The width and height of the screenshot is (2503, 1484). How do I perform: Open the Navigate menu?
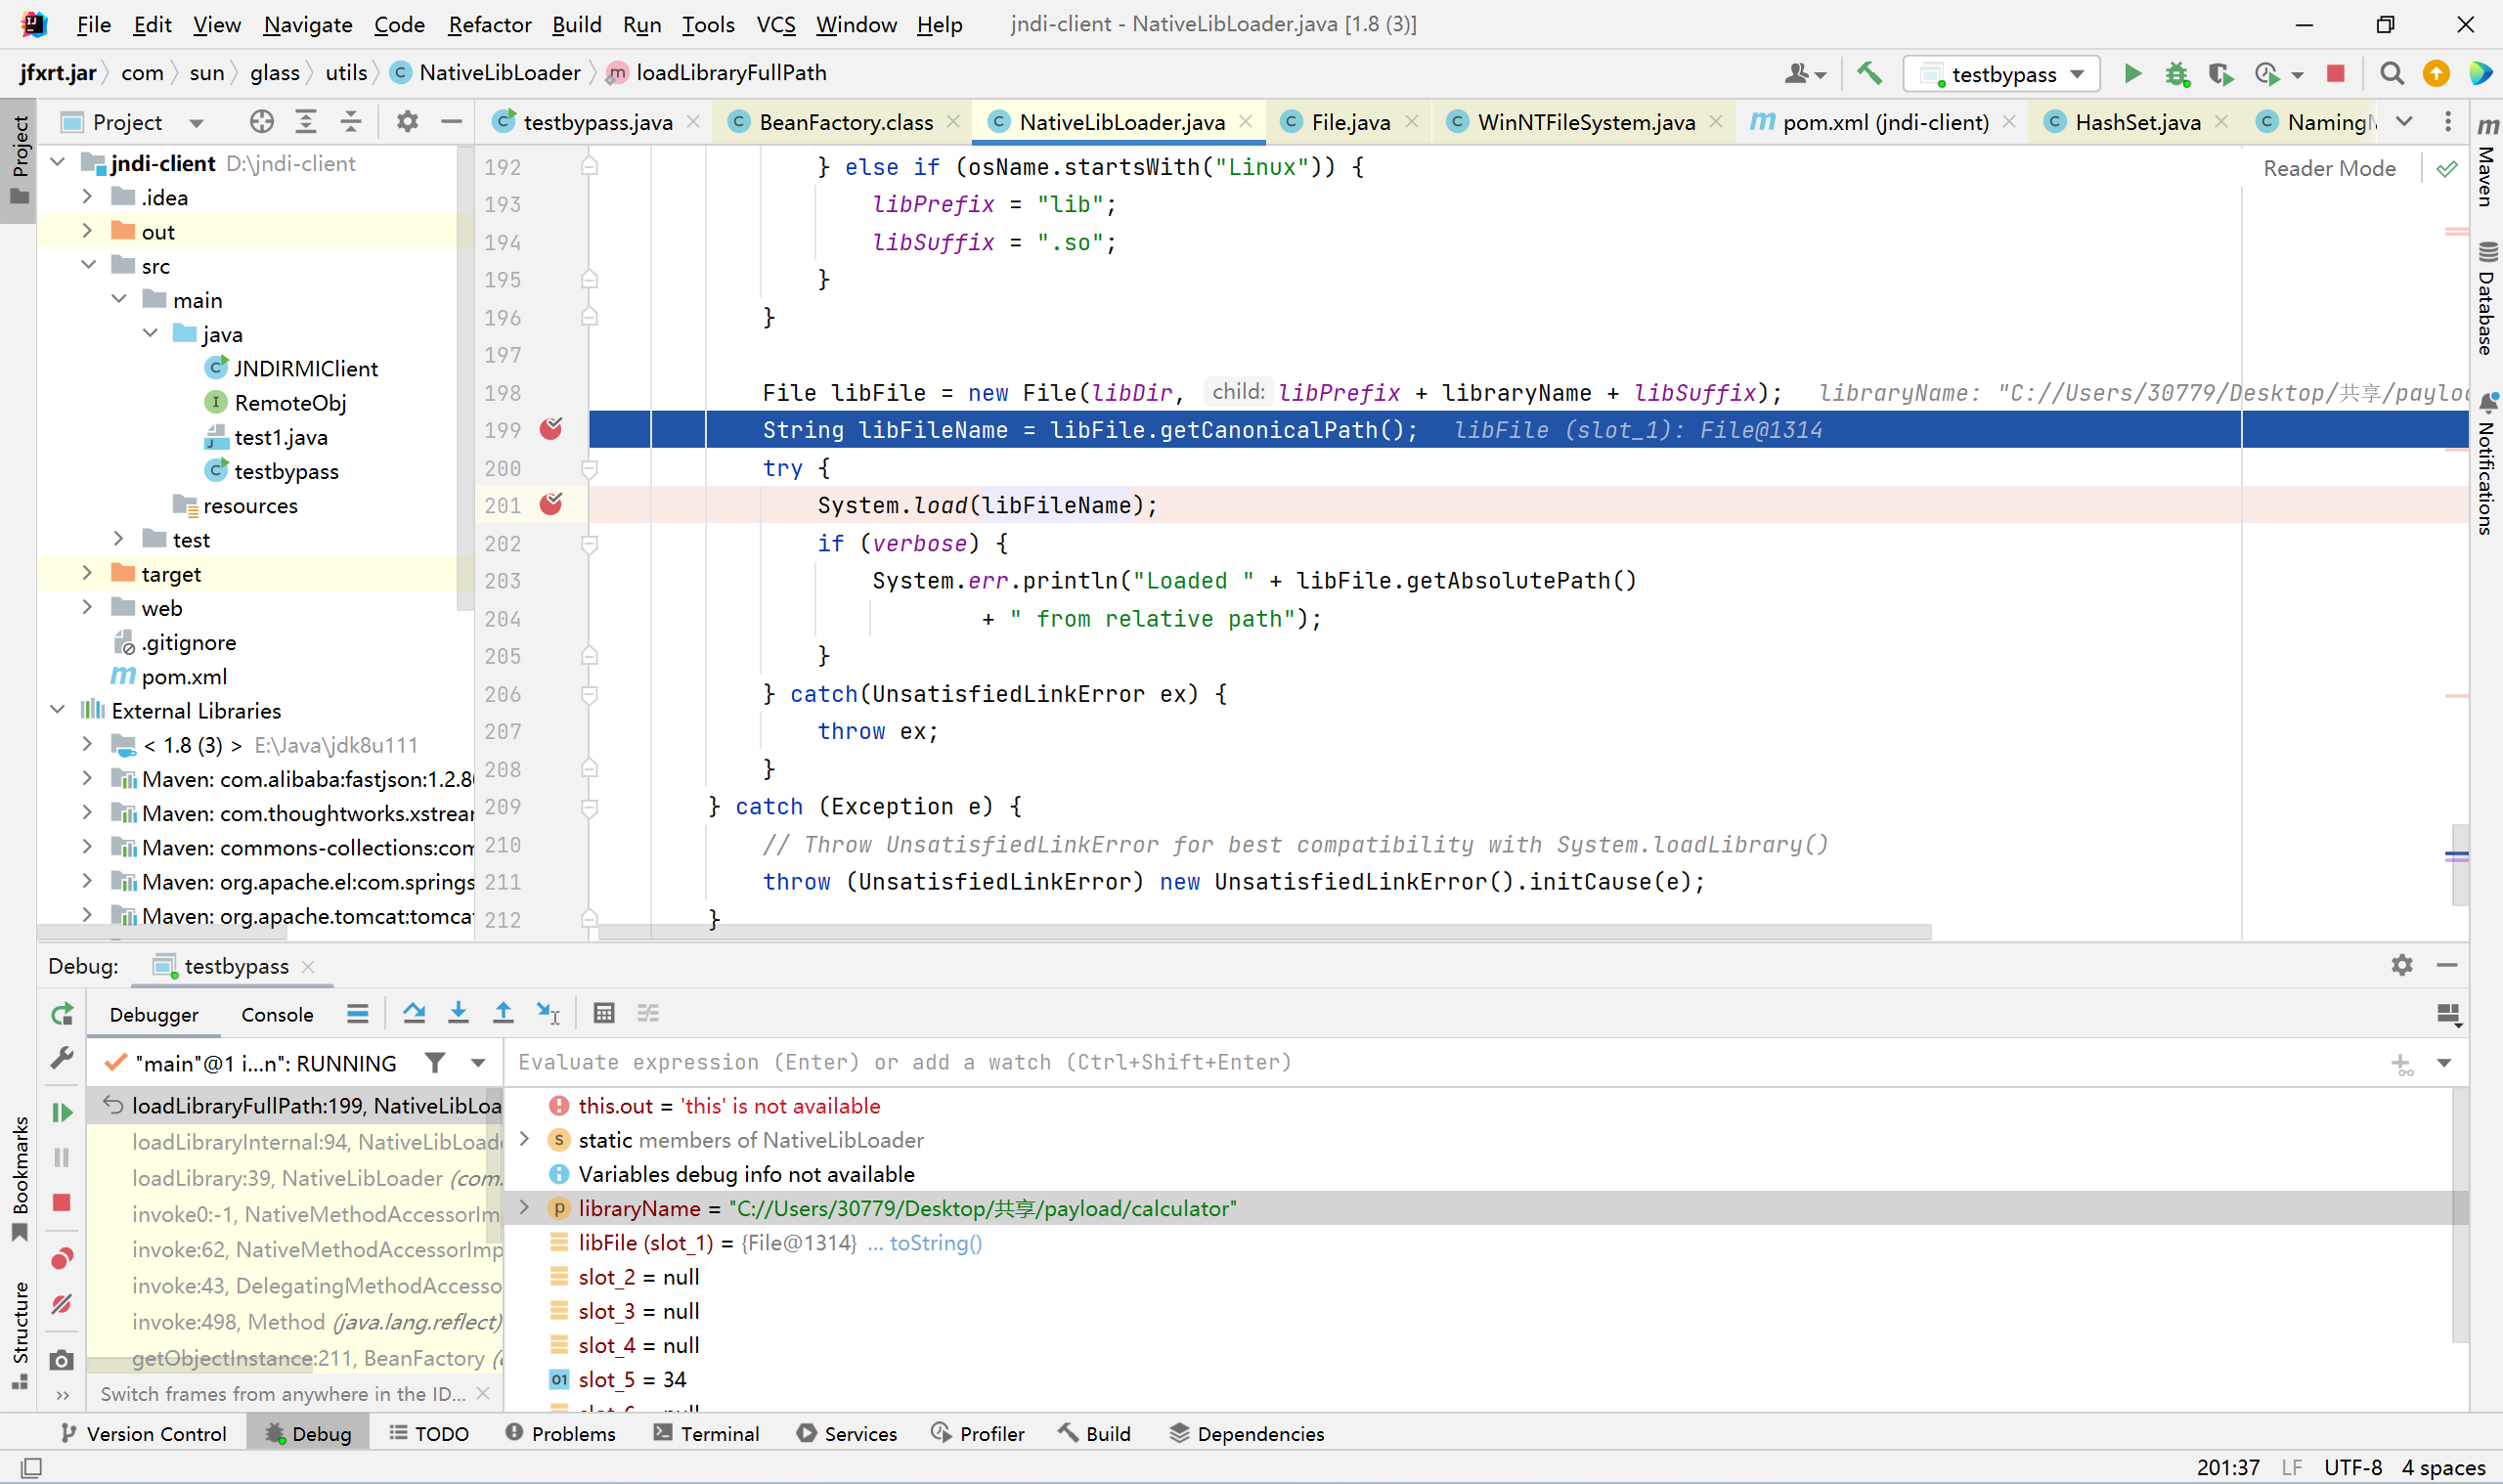click(x=308, y=24)
